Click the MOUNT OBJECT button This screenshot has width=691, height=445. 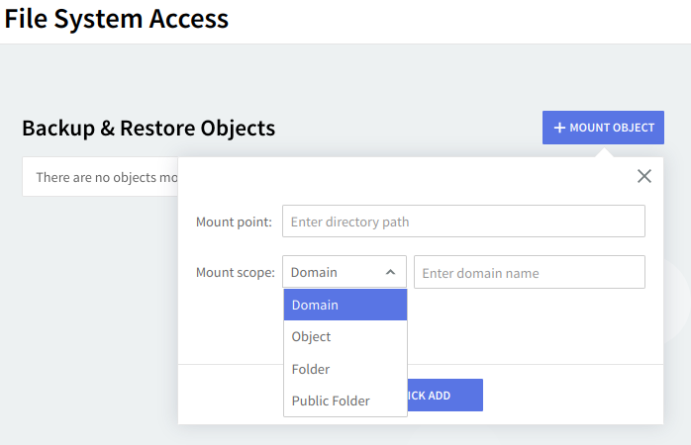coord(603,128)
